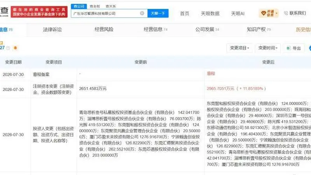The width and height of the screenshot is (311, 175).
Task: Open the 天眼AI menu
Action: (x=238, y=14)
